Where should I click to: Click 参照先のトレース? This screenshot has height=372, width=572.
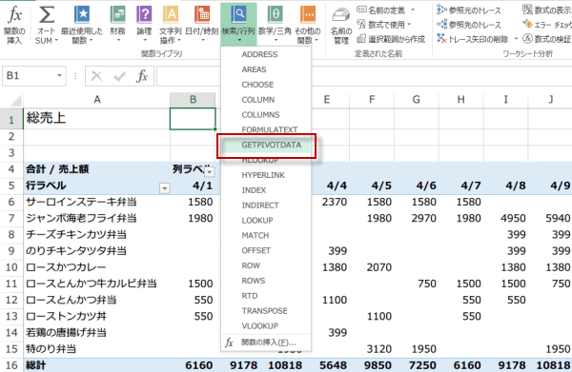coord(469,25)
